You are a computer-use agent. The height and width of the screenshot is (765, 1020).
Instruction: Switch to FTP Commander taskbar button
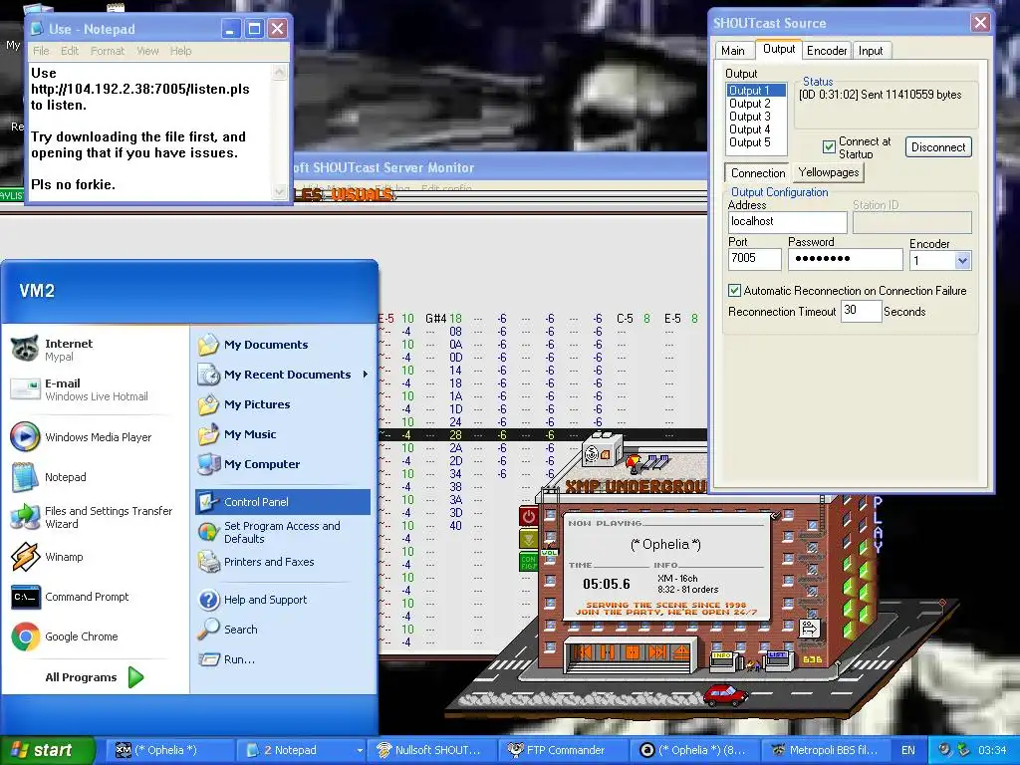pos(565,750)
